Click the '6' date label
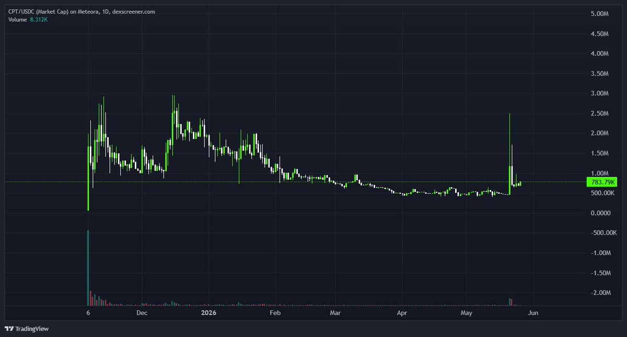Viewport: 627px width, 337px height. [x=88, y=313]
